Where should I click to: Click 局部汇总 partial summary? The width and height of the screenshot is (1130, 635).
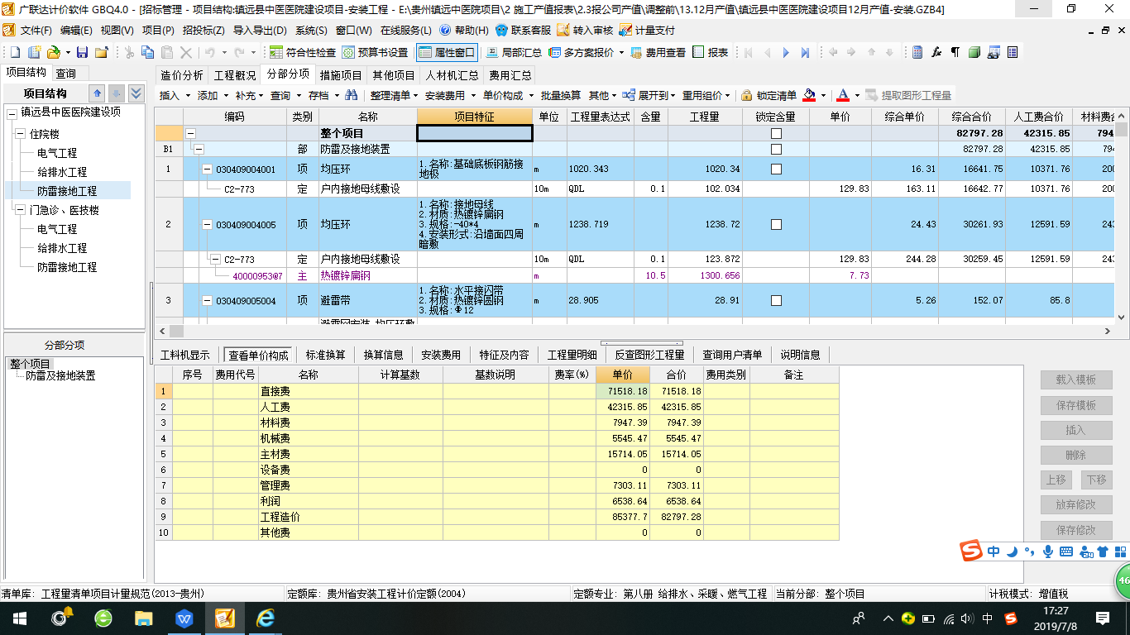515,52
